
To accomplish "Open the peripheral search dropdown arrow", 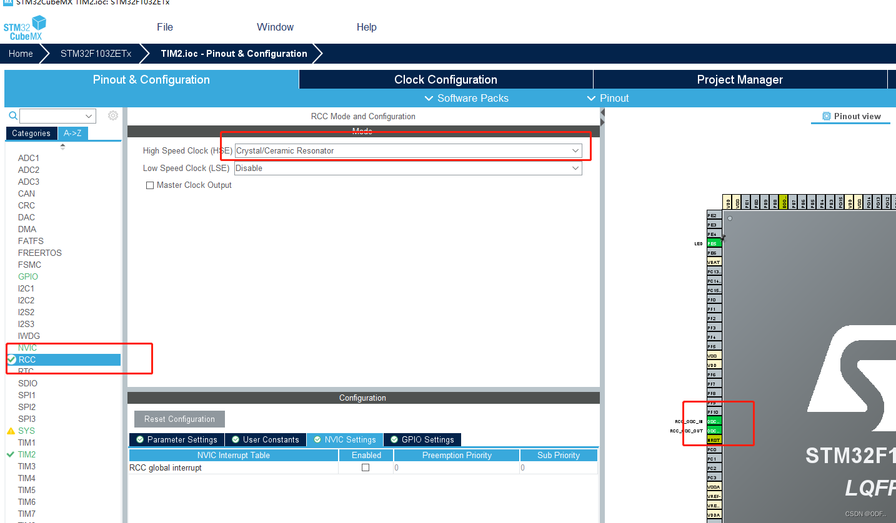I will [x=88, y=116].
